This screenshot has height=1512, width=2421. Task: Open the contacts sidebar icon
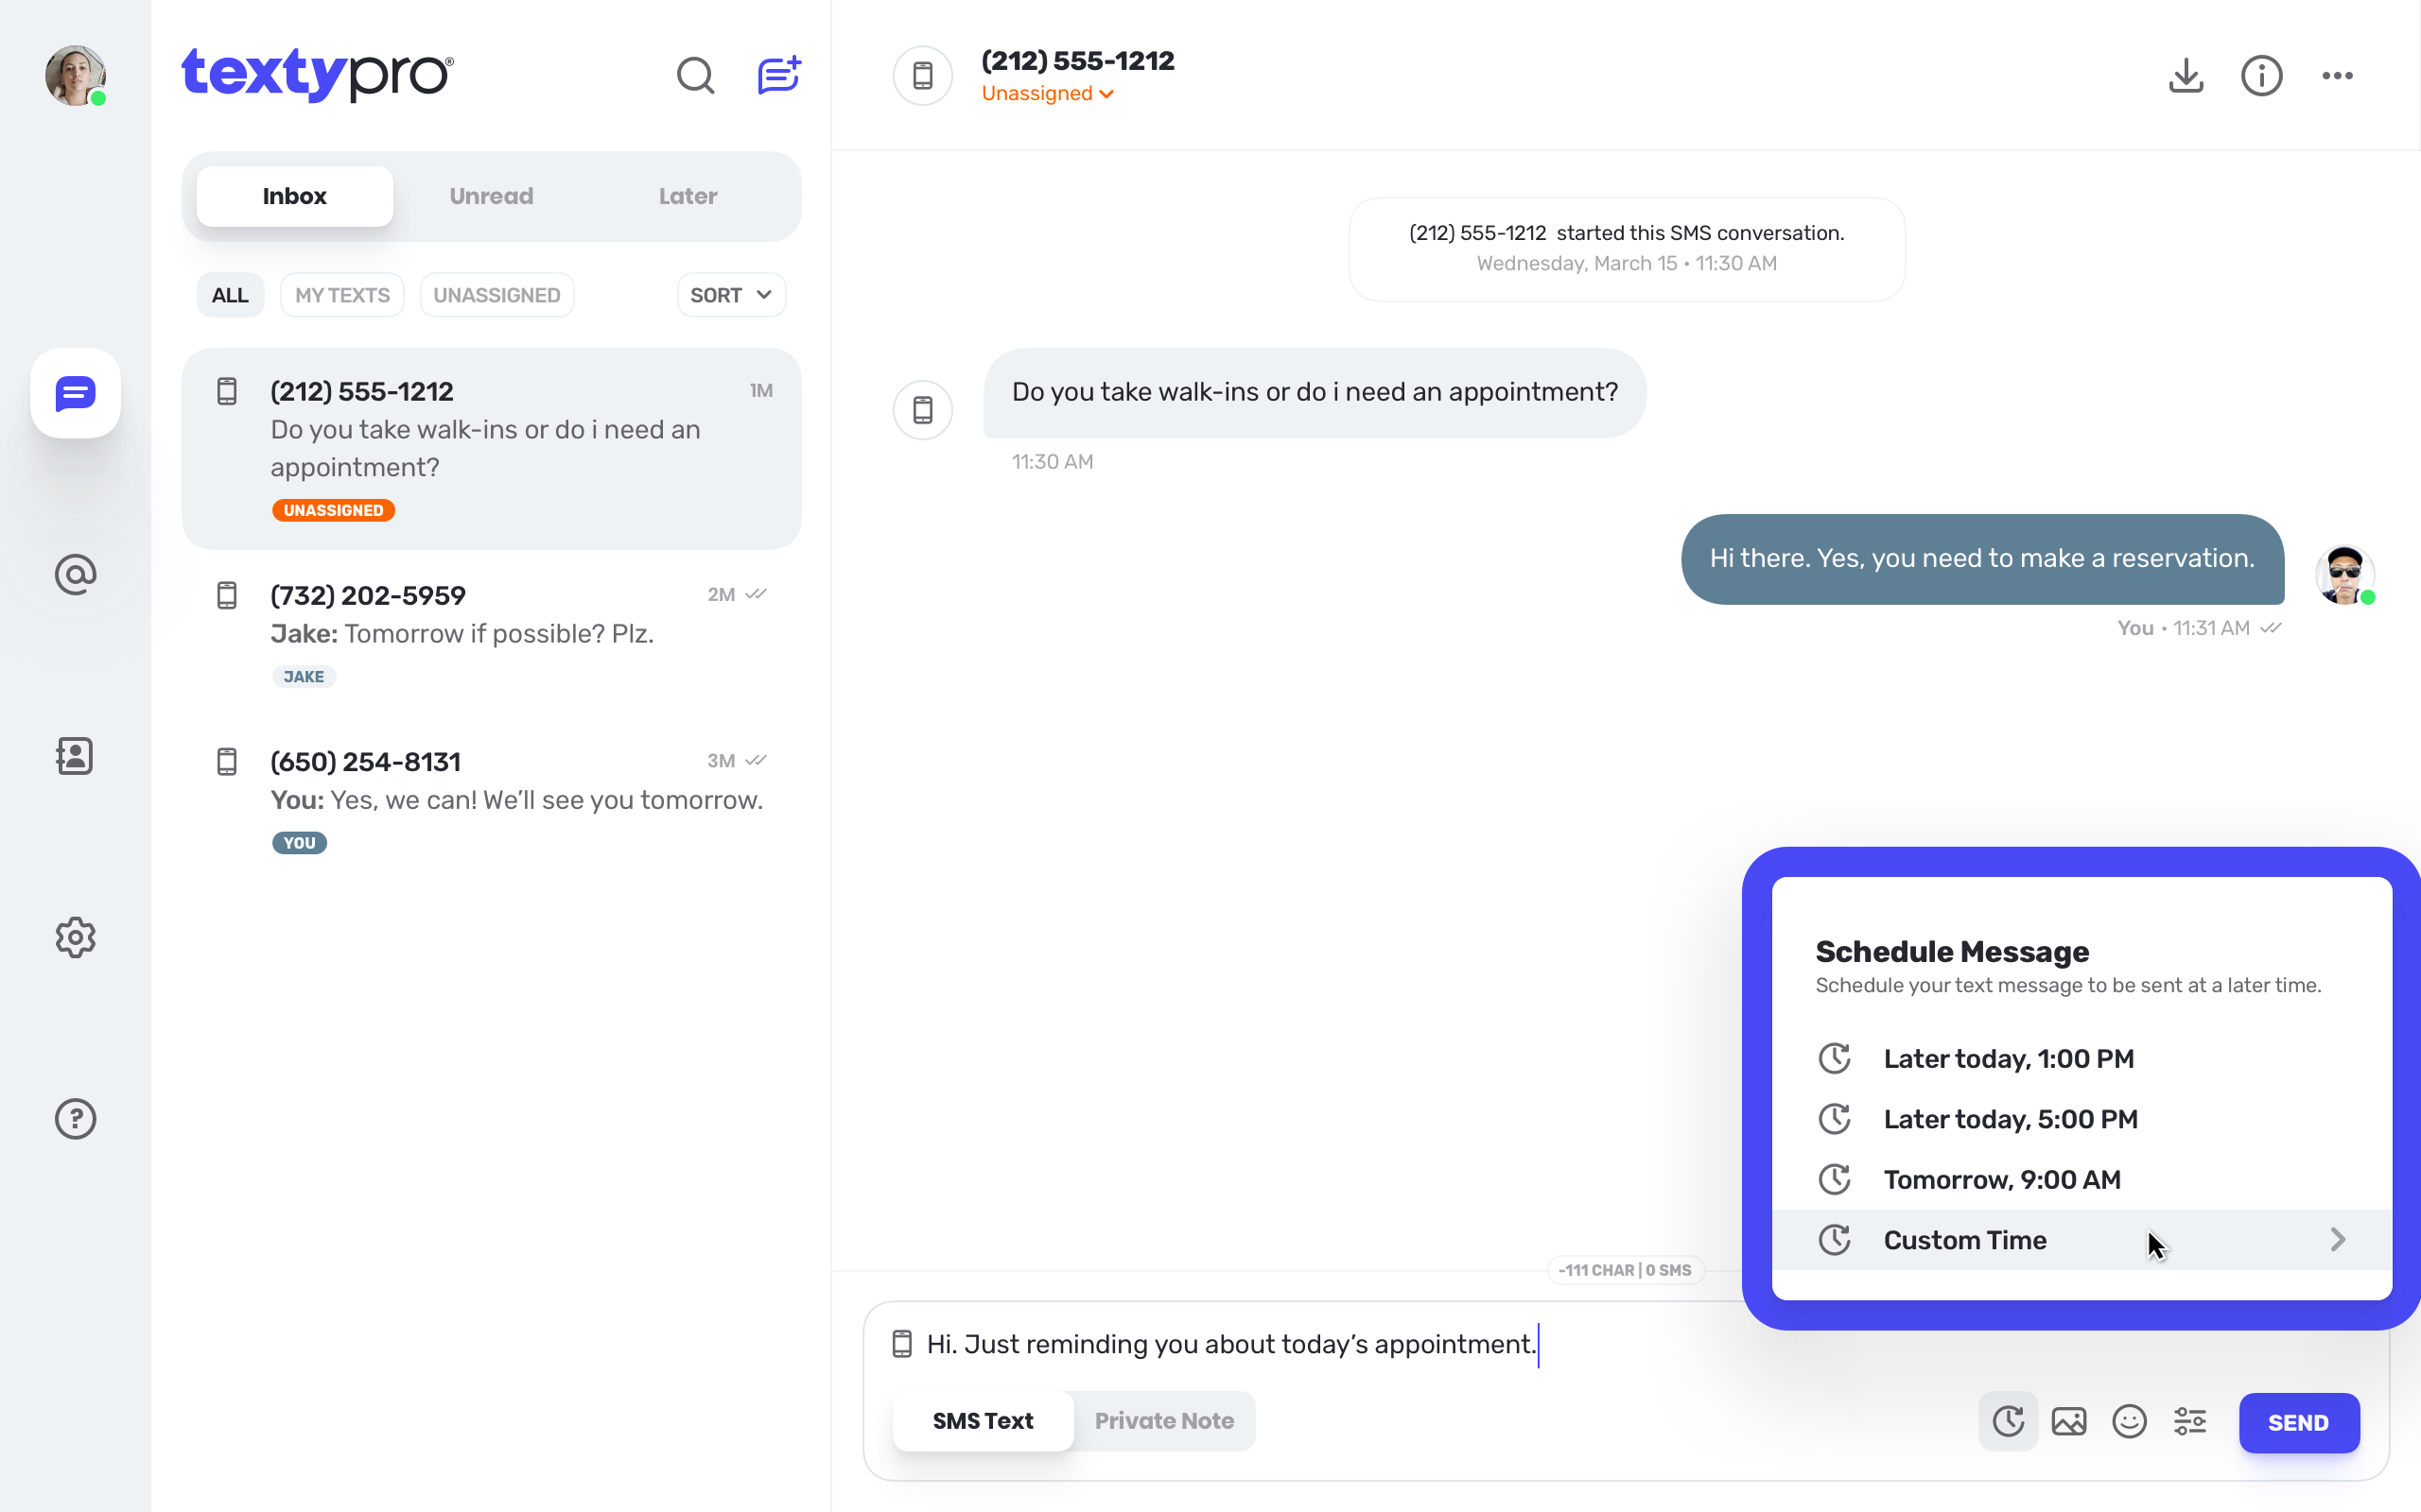point(75,756)
